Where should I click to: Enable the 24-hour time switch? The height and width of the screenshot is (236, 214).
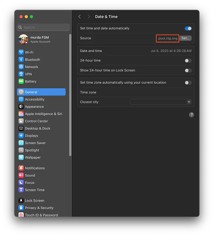pos(188,61)
